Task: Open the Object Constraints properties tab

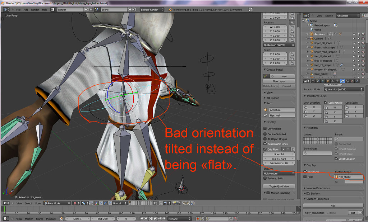Action: 333,81
